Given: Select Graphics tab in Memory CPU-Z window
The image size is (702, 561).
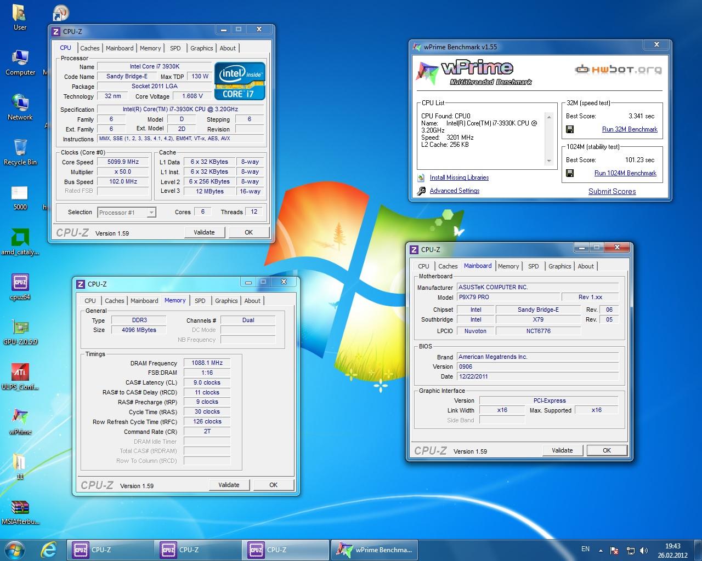Looking at the screenshot, I should point(227,301).
